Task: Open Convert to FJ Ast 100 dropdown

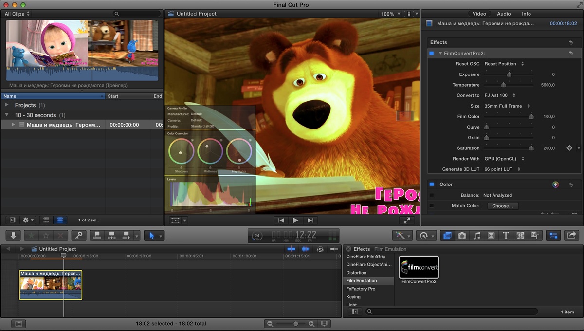Action: tap(500, 95)
